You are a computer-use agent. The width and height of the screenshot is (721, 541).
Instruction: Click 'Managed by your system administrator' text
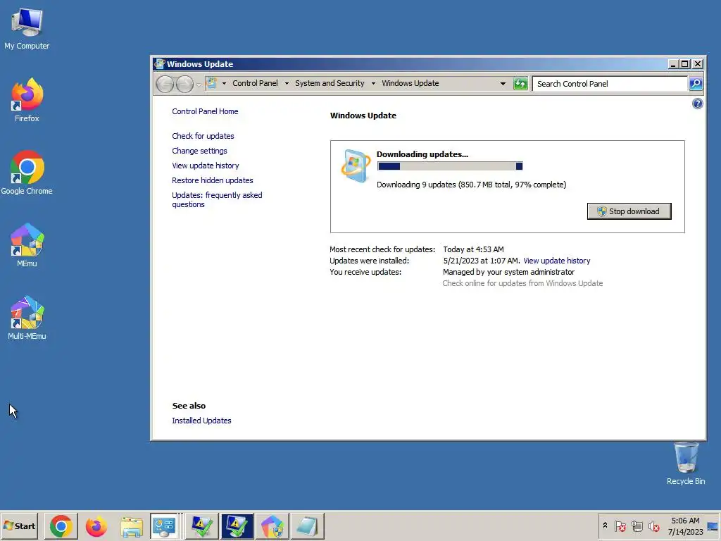tap(508, 272)
